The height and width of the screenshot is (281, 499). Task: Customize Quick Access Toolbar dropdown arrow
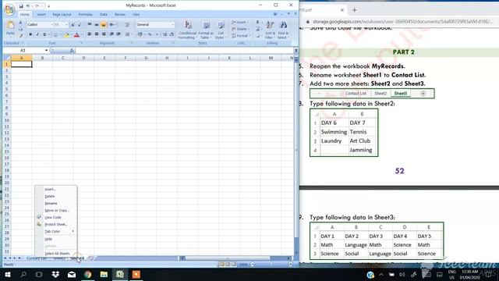(x=48, y=6)
